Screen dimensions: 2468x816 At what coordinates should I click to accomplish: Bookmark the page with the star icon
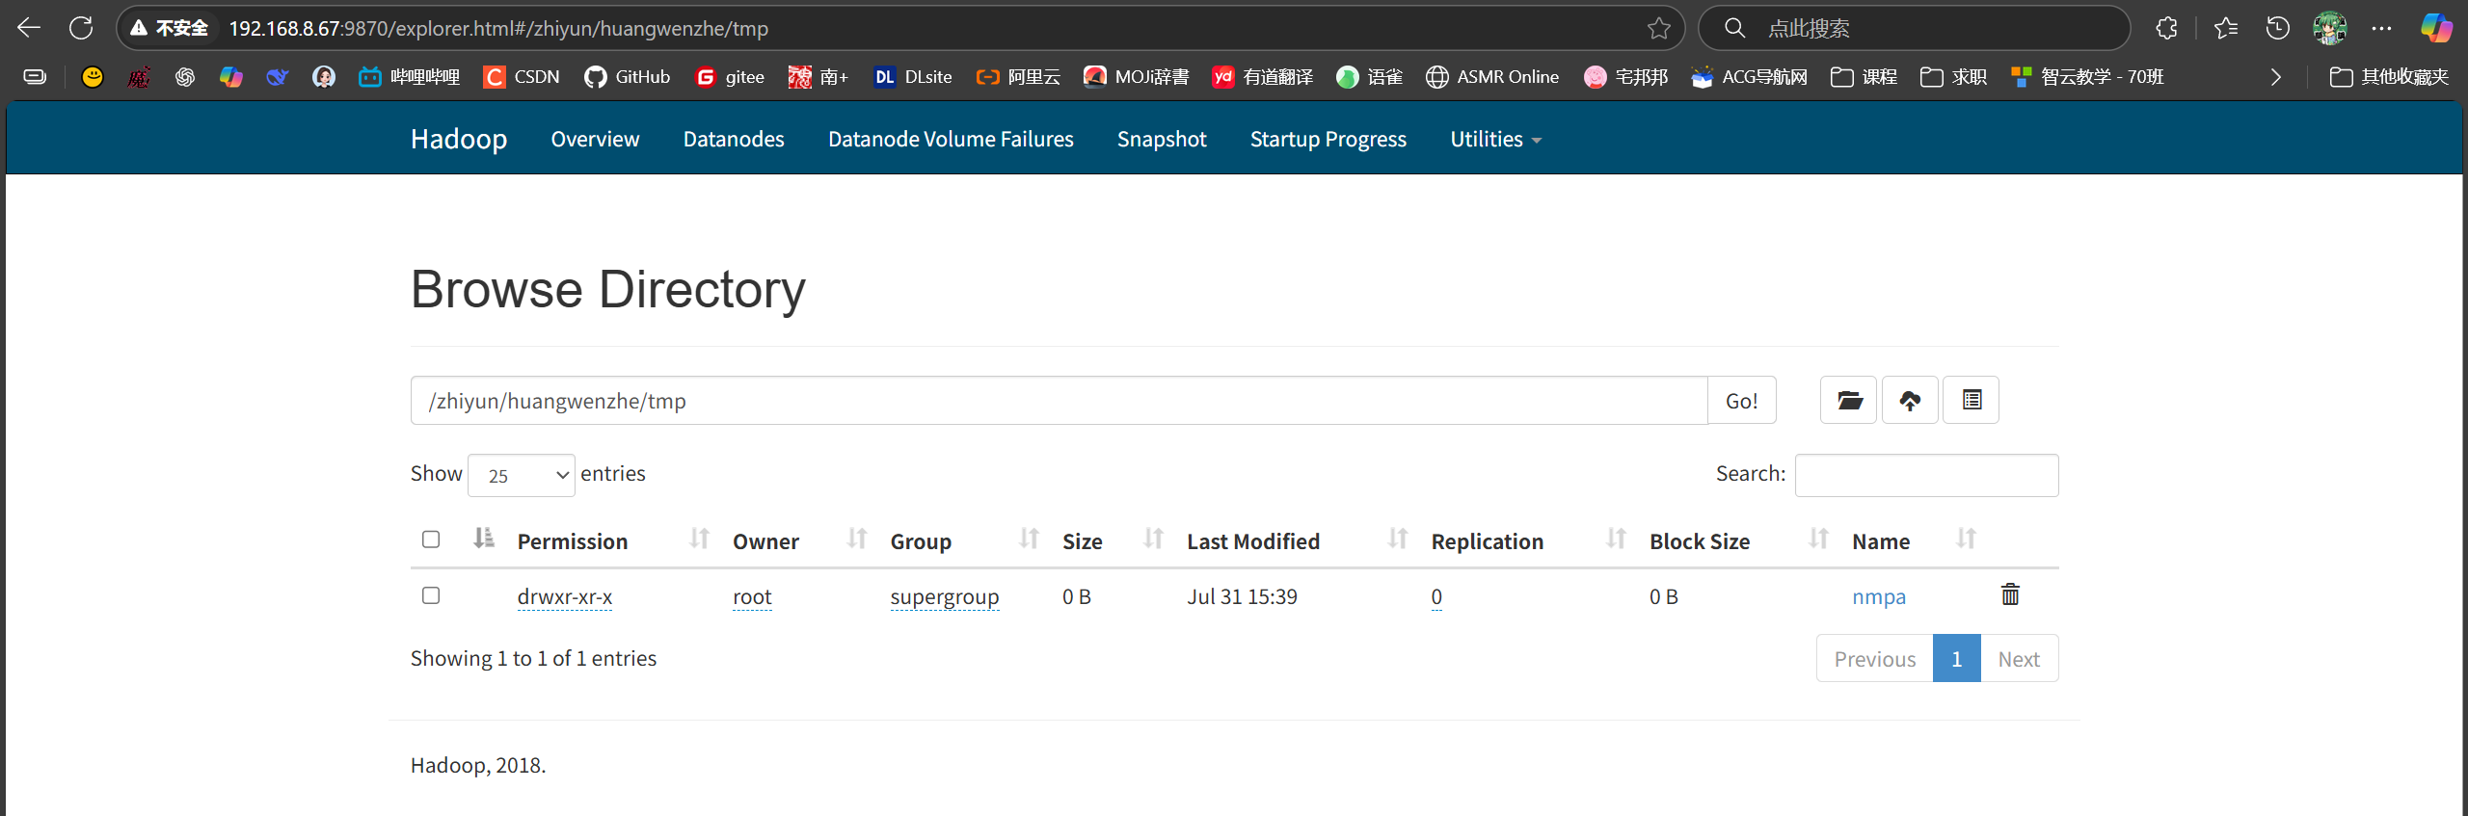[1658, 28]
